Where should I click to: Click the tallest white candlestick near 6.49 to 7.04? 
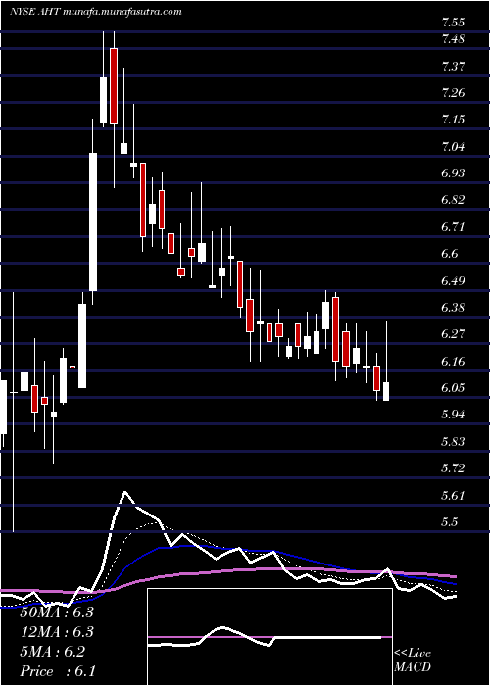click(x=93, y=221)
